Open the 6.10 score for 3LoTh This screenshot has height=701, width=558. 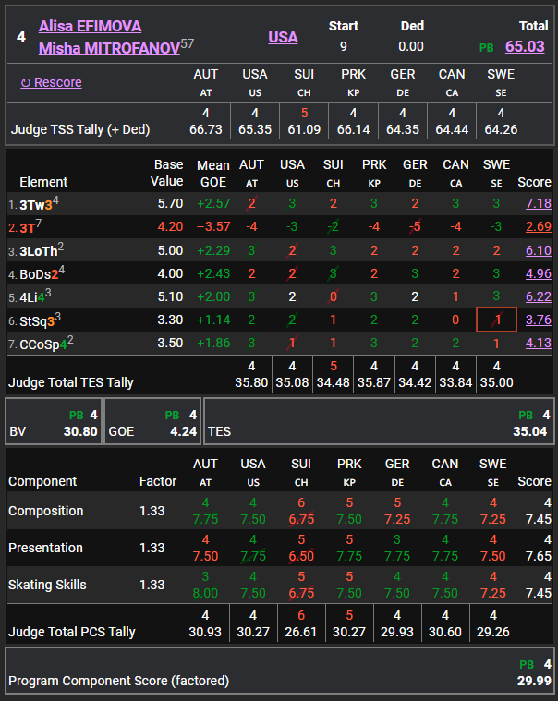tap(537, 251)
